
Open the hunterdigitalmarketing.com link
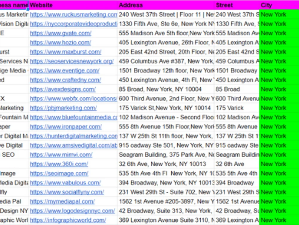click(74, 136)
